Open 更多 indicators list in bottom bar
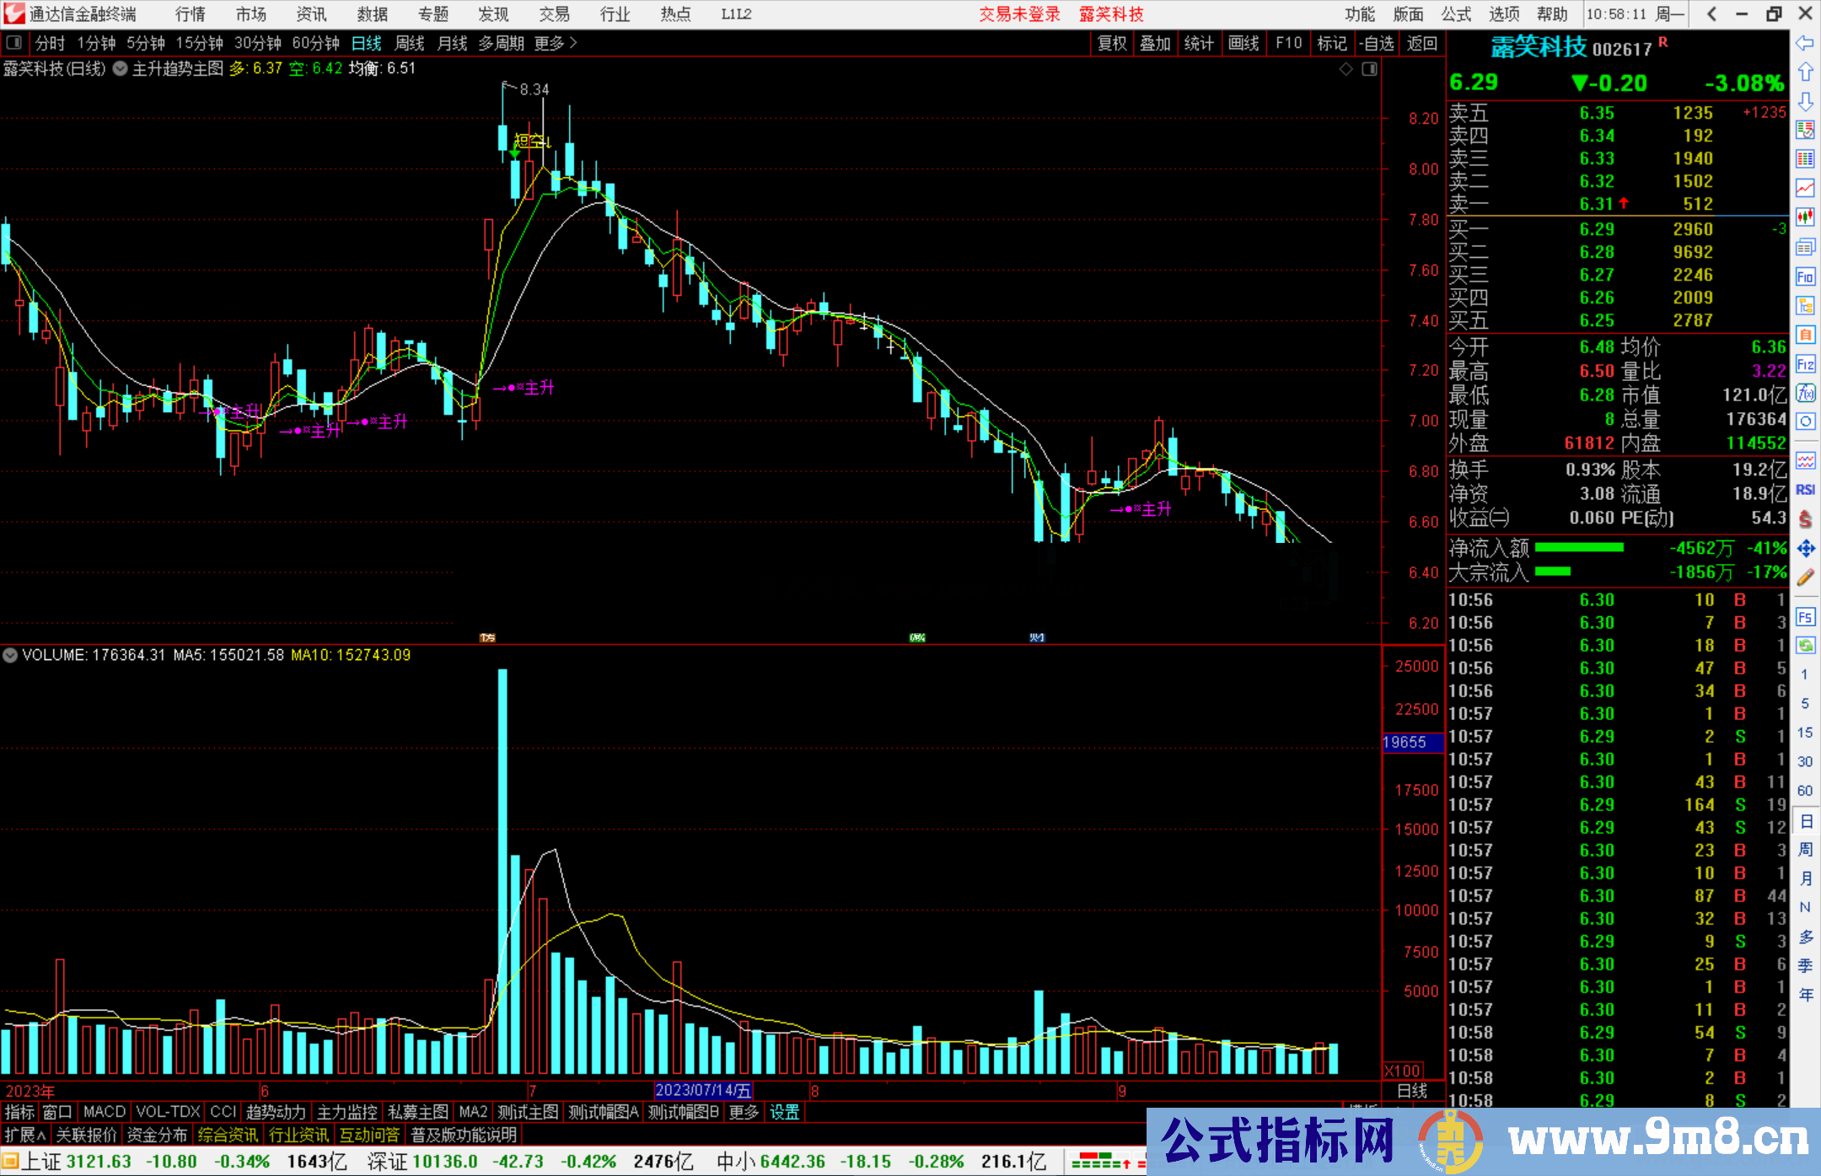This screenshot has width=1821, height=1176. [743, 1112]
